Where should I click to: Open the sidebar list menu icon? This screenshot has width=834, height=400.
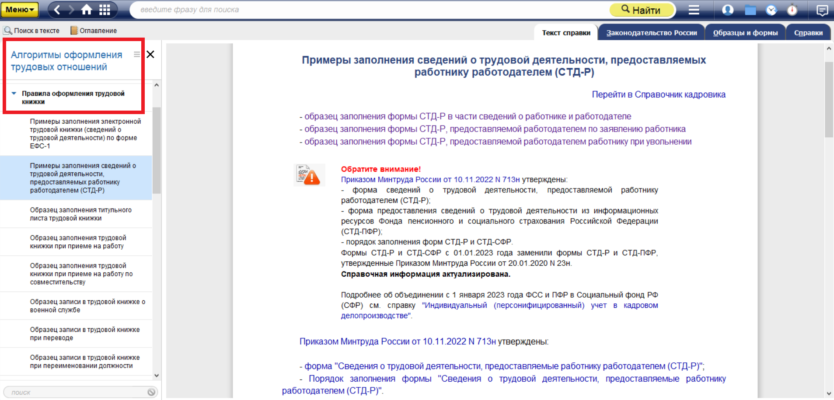pyautogui.click(x=137, y=55)
